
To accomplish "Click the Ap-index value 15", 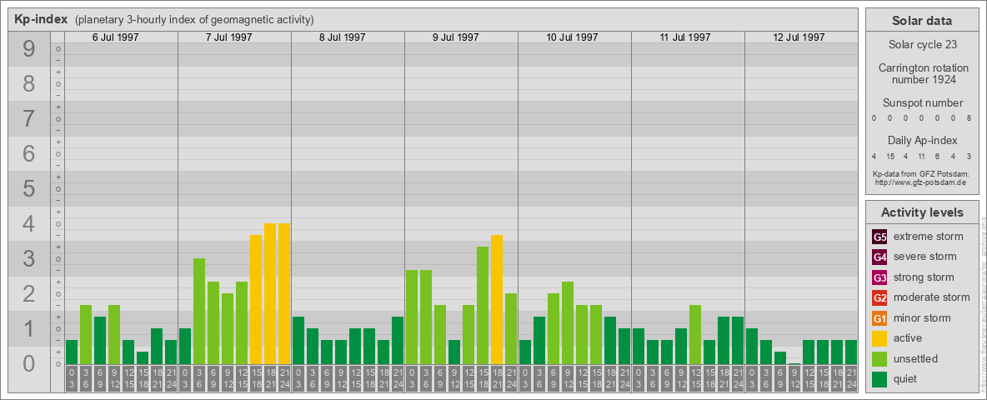I will coord(890,156).
